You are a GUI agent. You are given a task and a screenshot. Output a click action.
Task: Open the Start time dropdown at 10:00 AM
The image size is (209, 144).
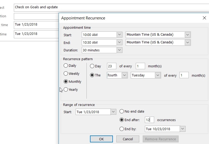[120, 35]
